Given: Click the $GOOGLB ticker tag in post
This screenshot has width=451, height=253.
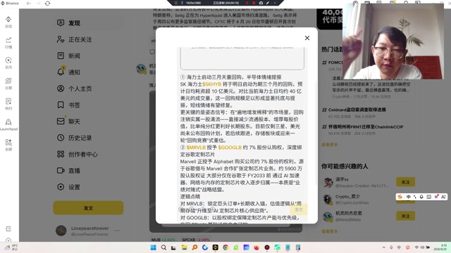Looking at the screenshot, I should click(x=230, y=148).
